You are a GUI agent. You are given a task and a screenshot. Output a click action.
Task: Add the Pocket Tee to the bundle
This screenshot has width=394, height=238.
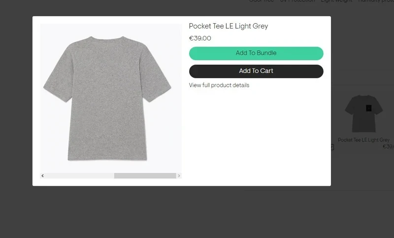256,53
